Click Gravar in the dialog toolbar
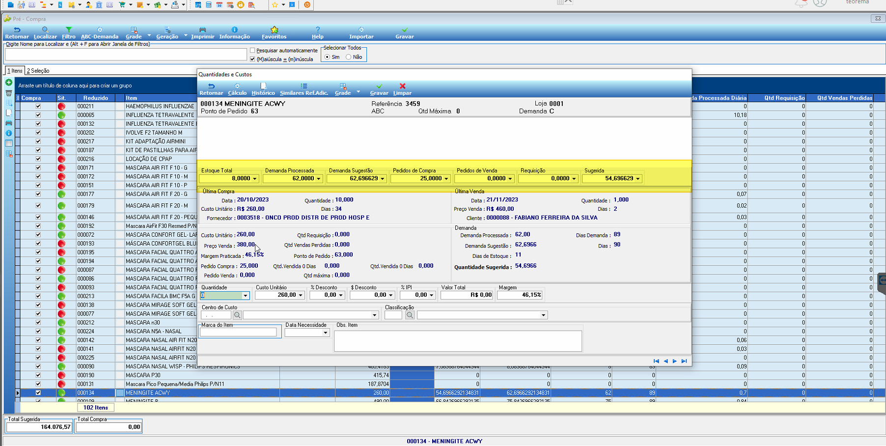This screenshot has height=446, width=886. [x=379, y=89]
